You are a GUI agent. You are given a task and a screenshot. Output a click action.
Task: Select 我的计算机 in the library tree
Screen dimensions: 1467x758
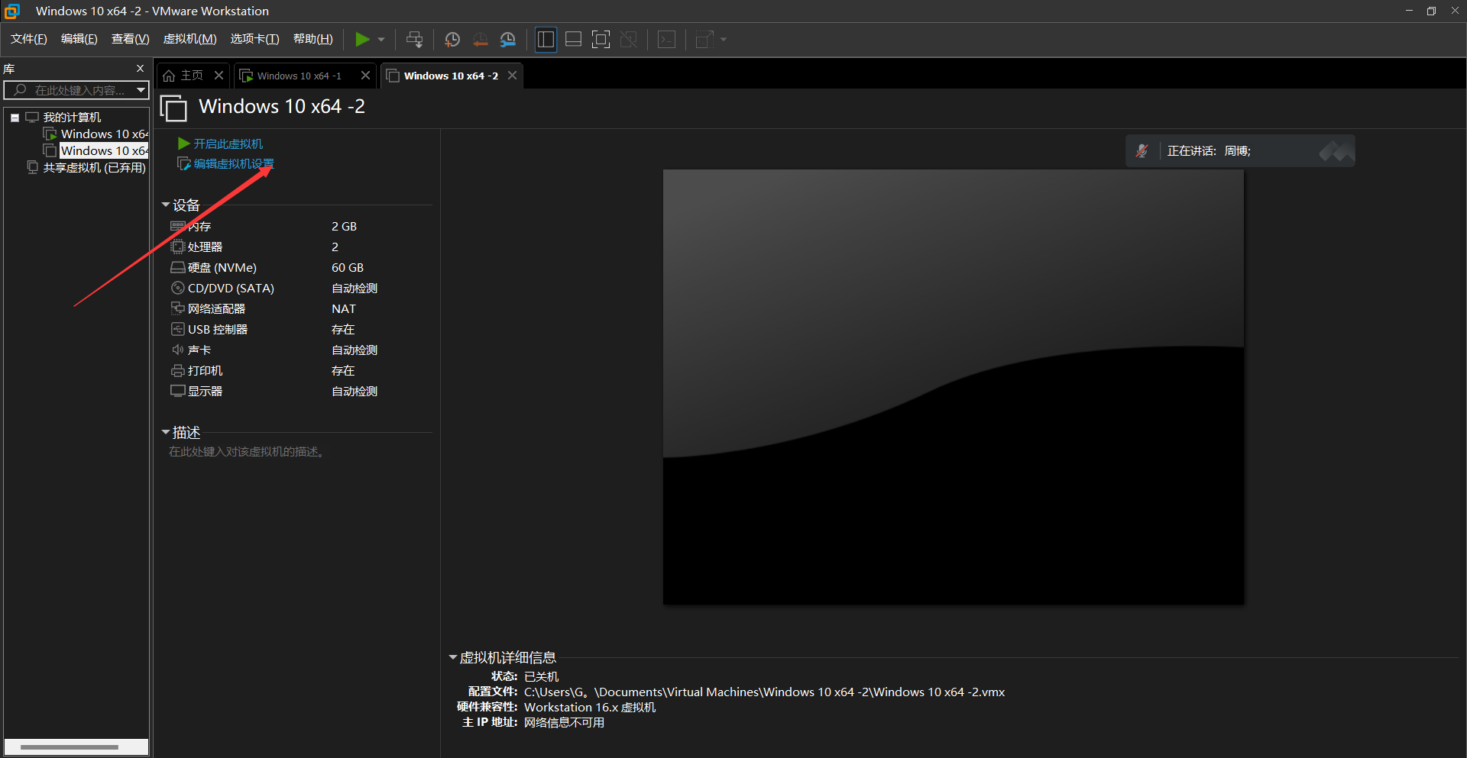click(72, 118)
